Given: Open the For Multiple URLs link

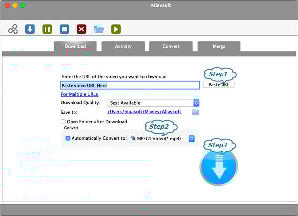Looking at the screenshot, I should [79, 94].
